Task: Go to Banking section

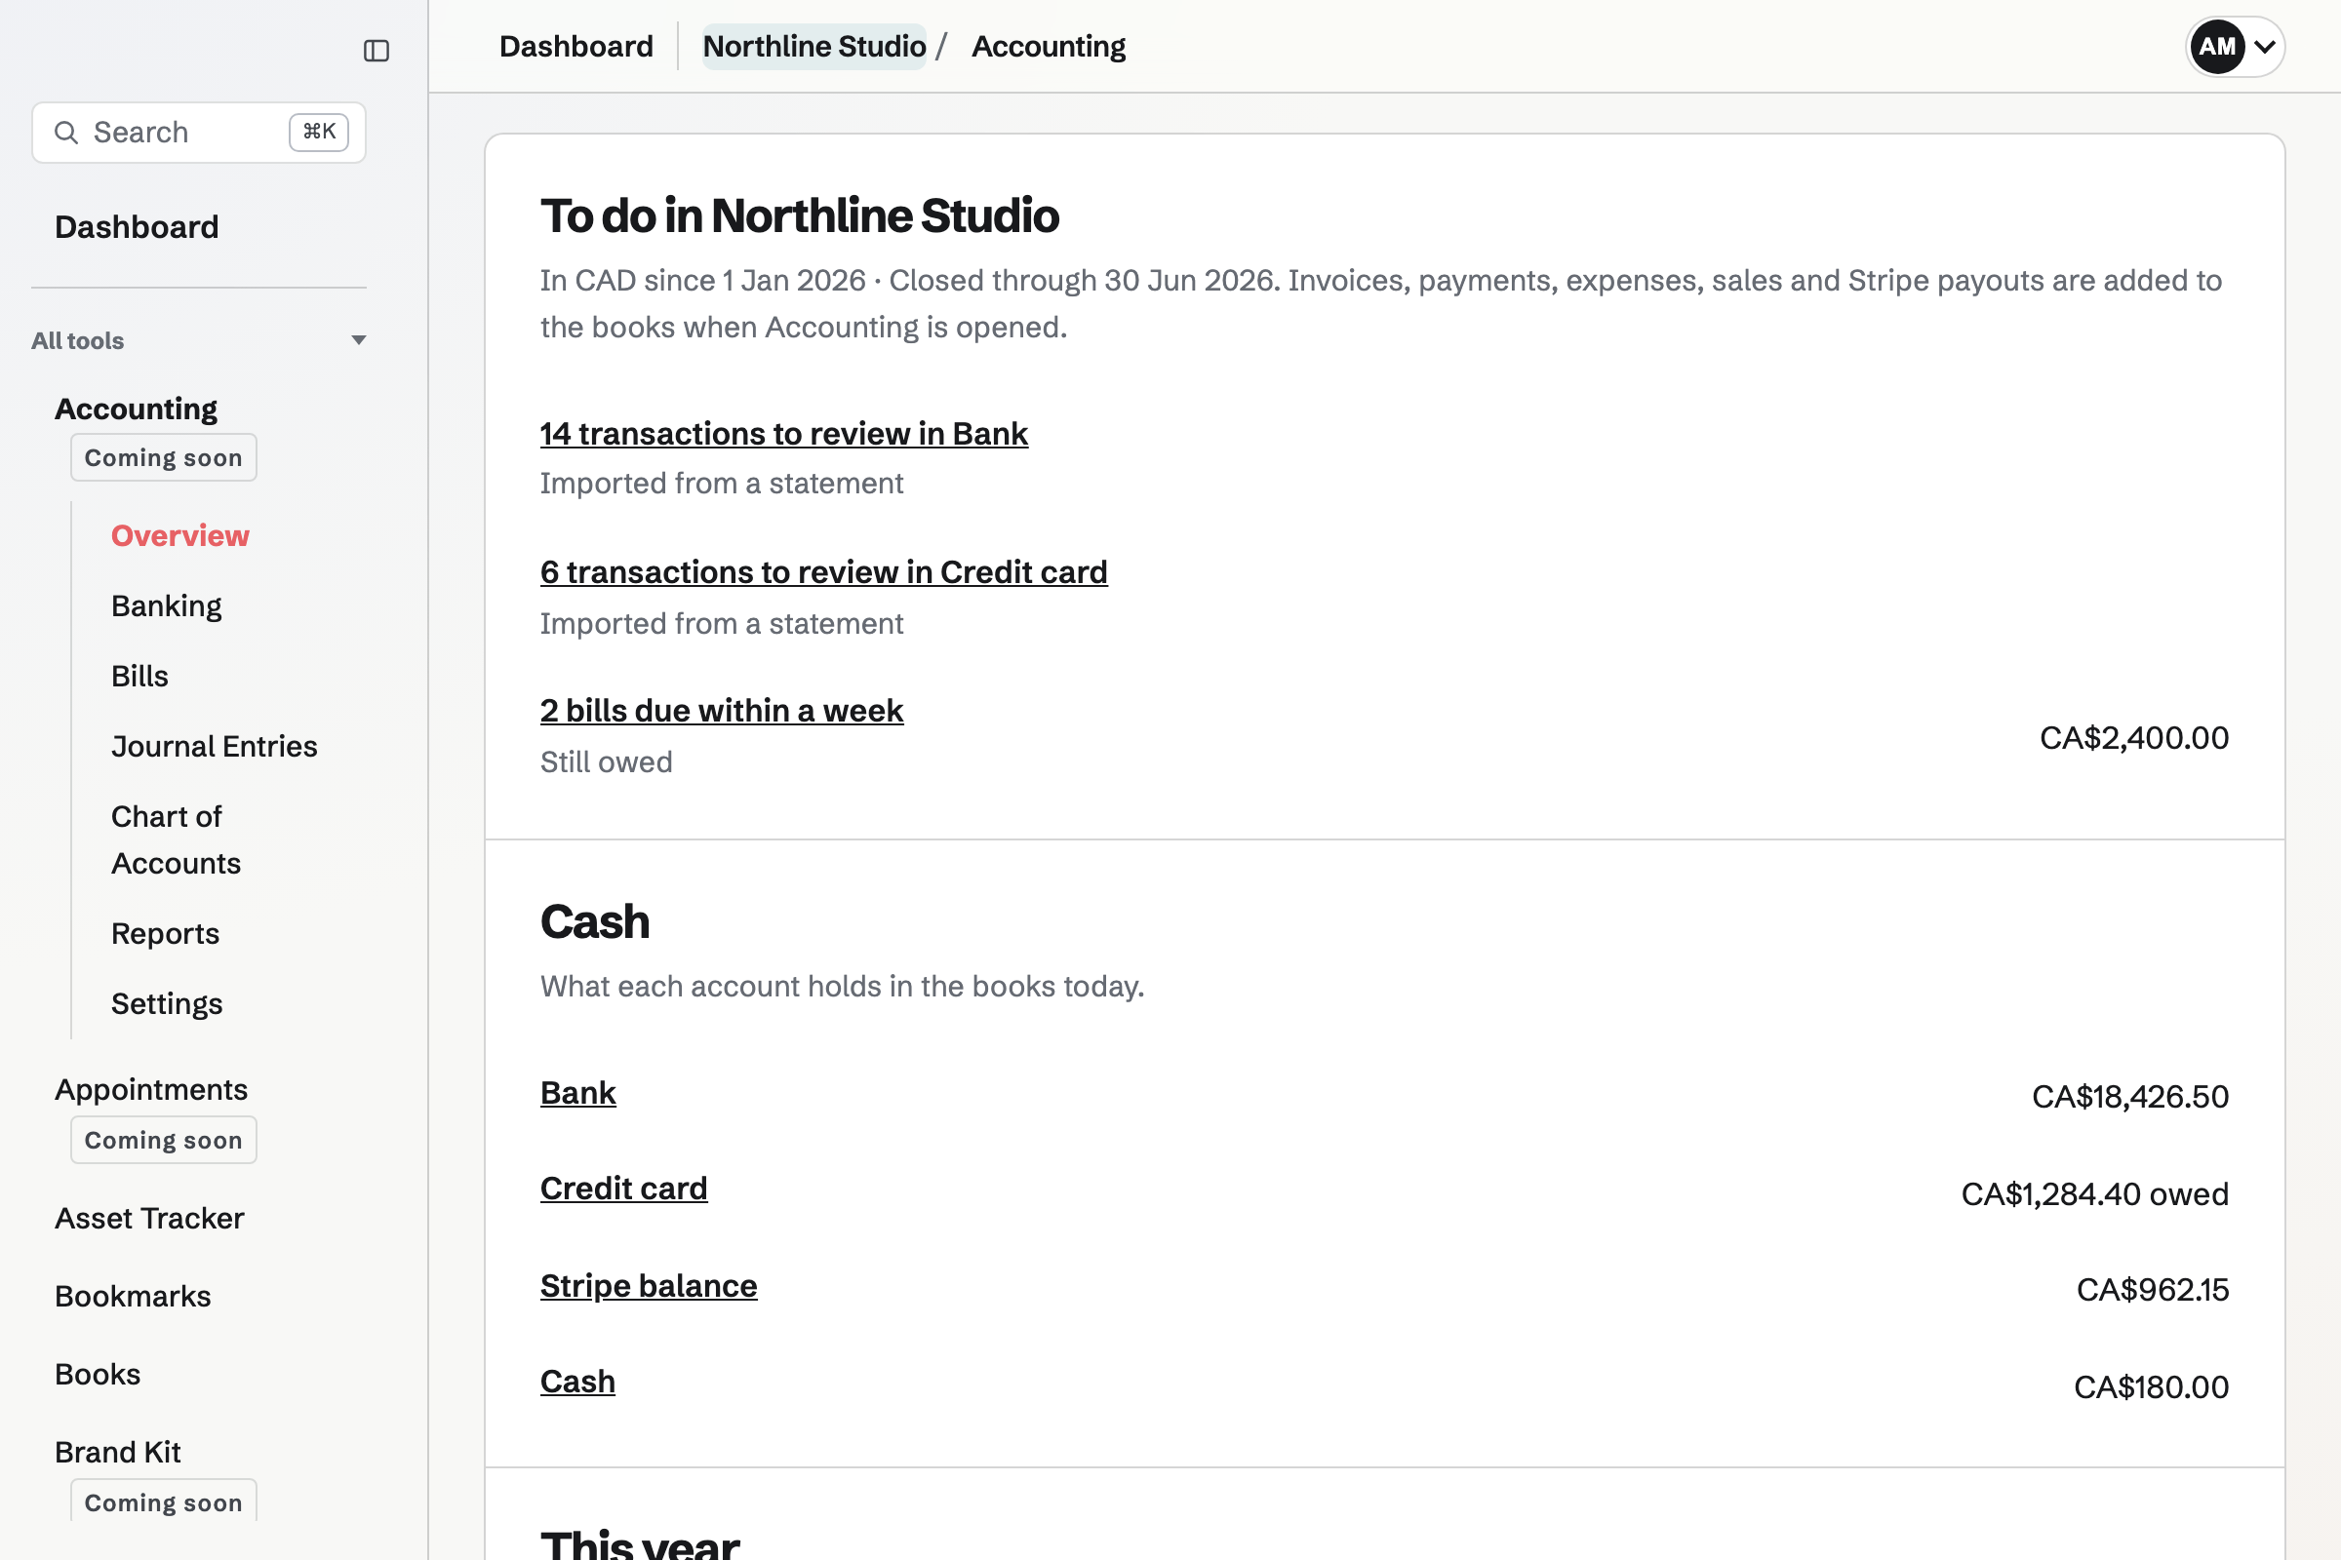Action: (x=166, y=605)
